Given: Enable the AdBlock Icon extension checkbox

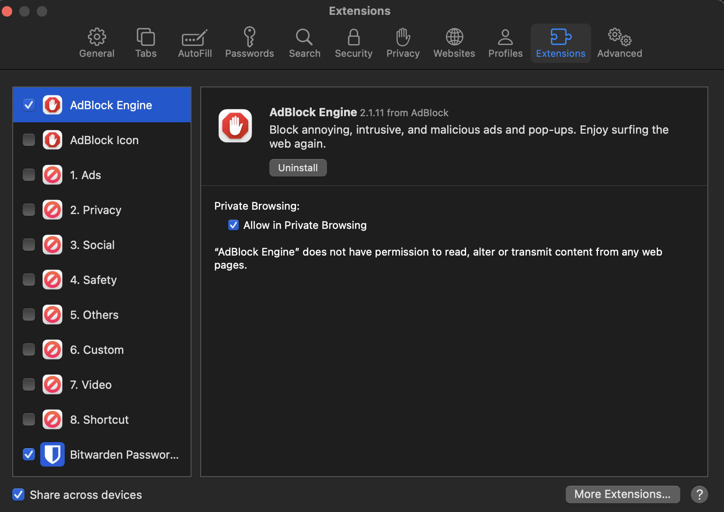Looking at the screenshot, I should 29,140.
